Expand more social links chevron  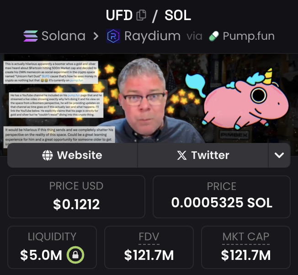click(279, 155)
